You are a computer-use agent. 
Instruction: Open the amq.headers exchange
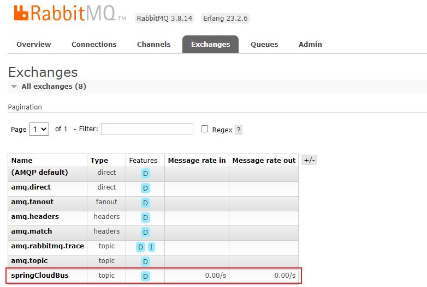[35, 216]
